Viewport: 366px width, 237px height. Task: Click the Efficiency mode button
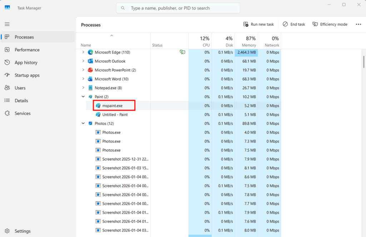click(x=330, y=24)
